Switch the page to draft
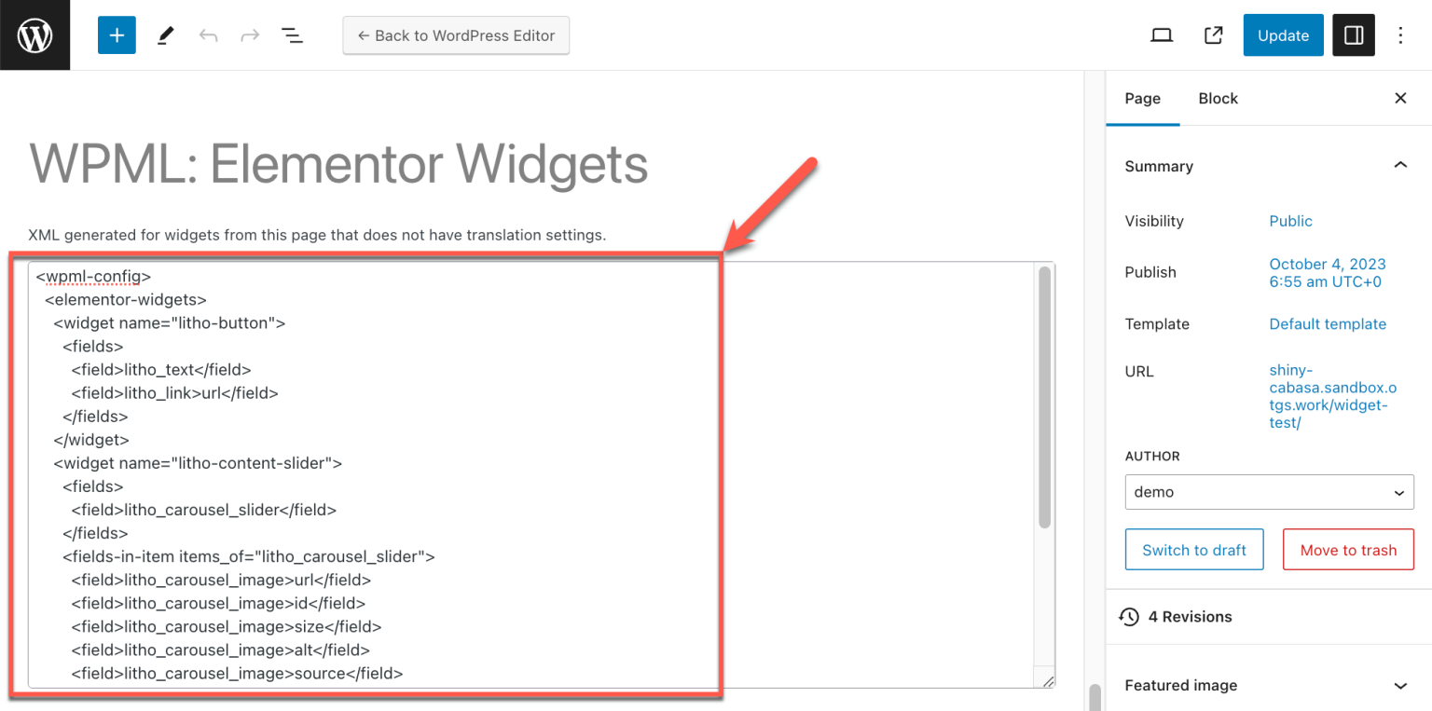Screen dimensions: 1432x711 click(x=1194, y=549)
